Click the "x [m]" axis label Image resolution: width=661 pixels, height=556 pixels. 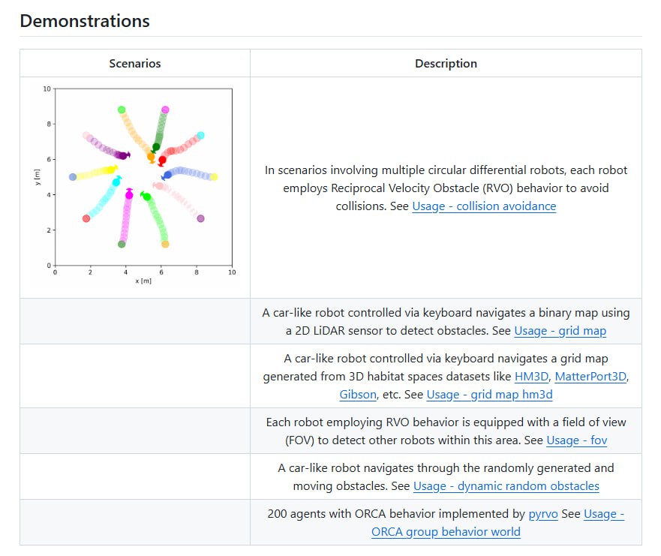(143, 281)
